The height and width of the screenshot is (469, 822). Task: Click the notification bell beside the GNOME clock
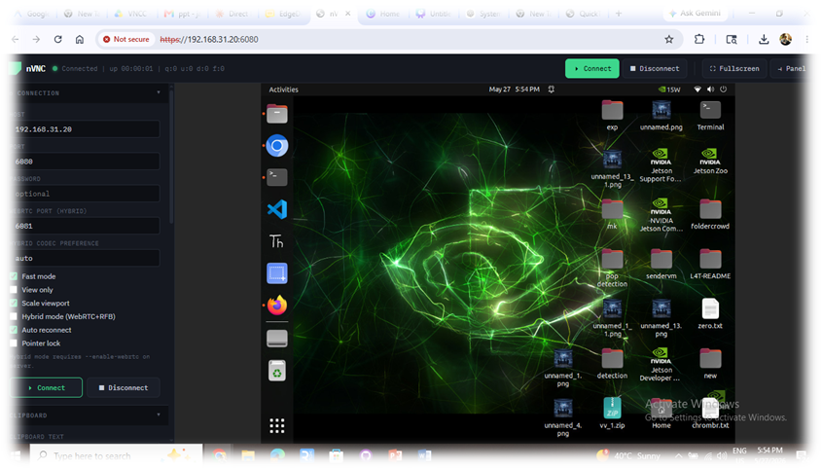(551, 90)
